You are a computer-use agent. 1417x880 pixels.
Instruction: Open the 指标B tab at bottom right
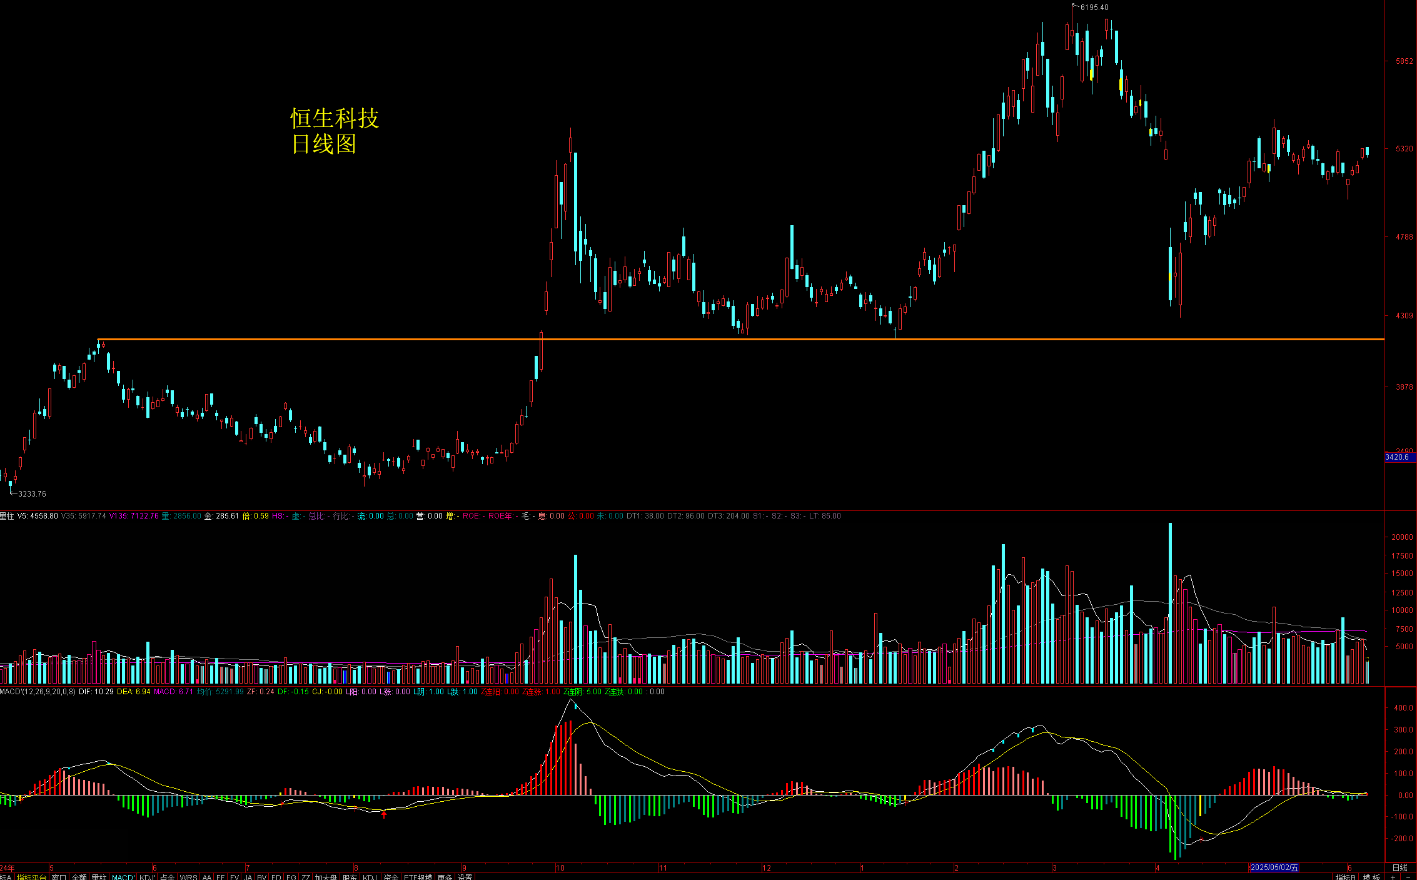click(x=1346, y=877)
